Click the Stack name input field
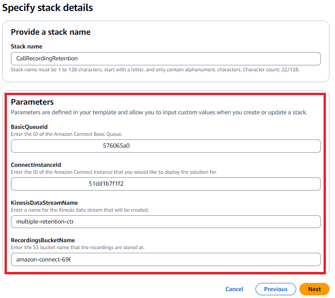This screenshot has width=335, height=298. (165, 59)
